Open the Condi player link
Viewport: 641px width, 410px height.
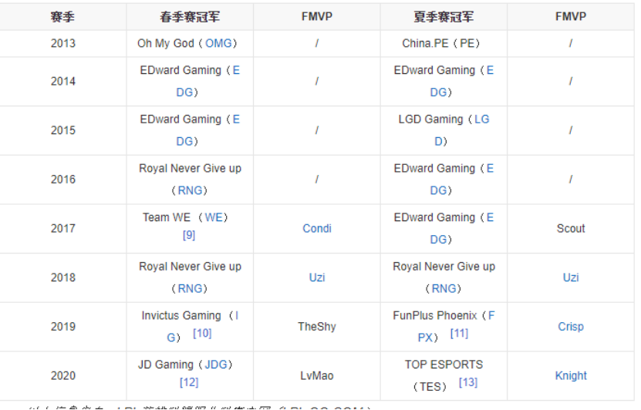coord(316,228)
